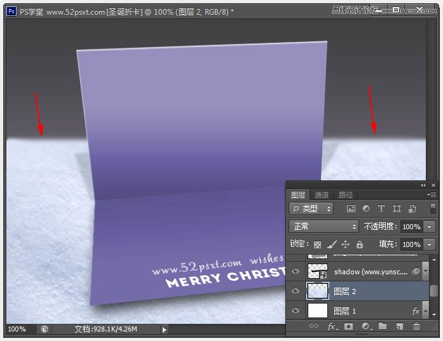Screen dimensions: 443x341
Task: Open the 填充 fill slider arrow
Action: (430, 244)
